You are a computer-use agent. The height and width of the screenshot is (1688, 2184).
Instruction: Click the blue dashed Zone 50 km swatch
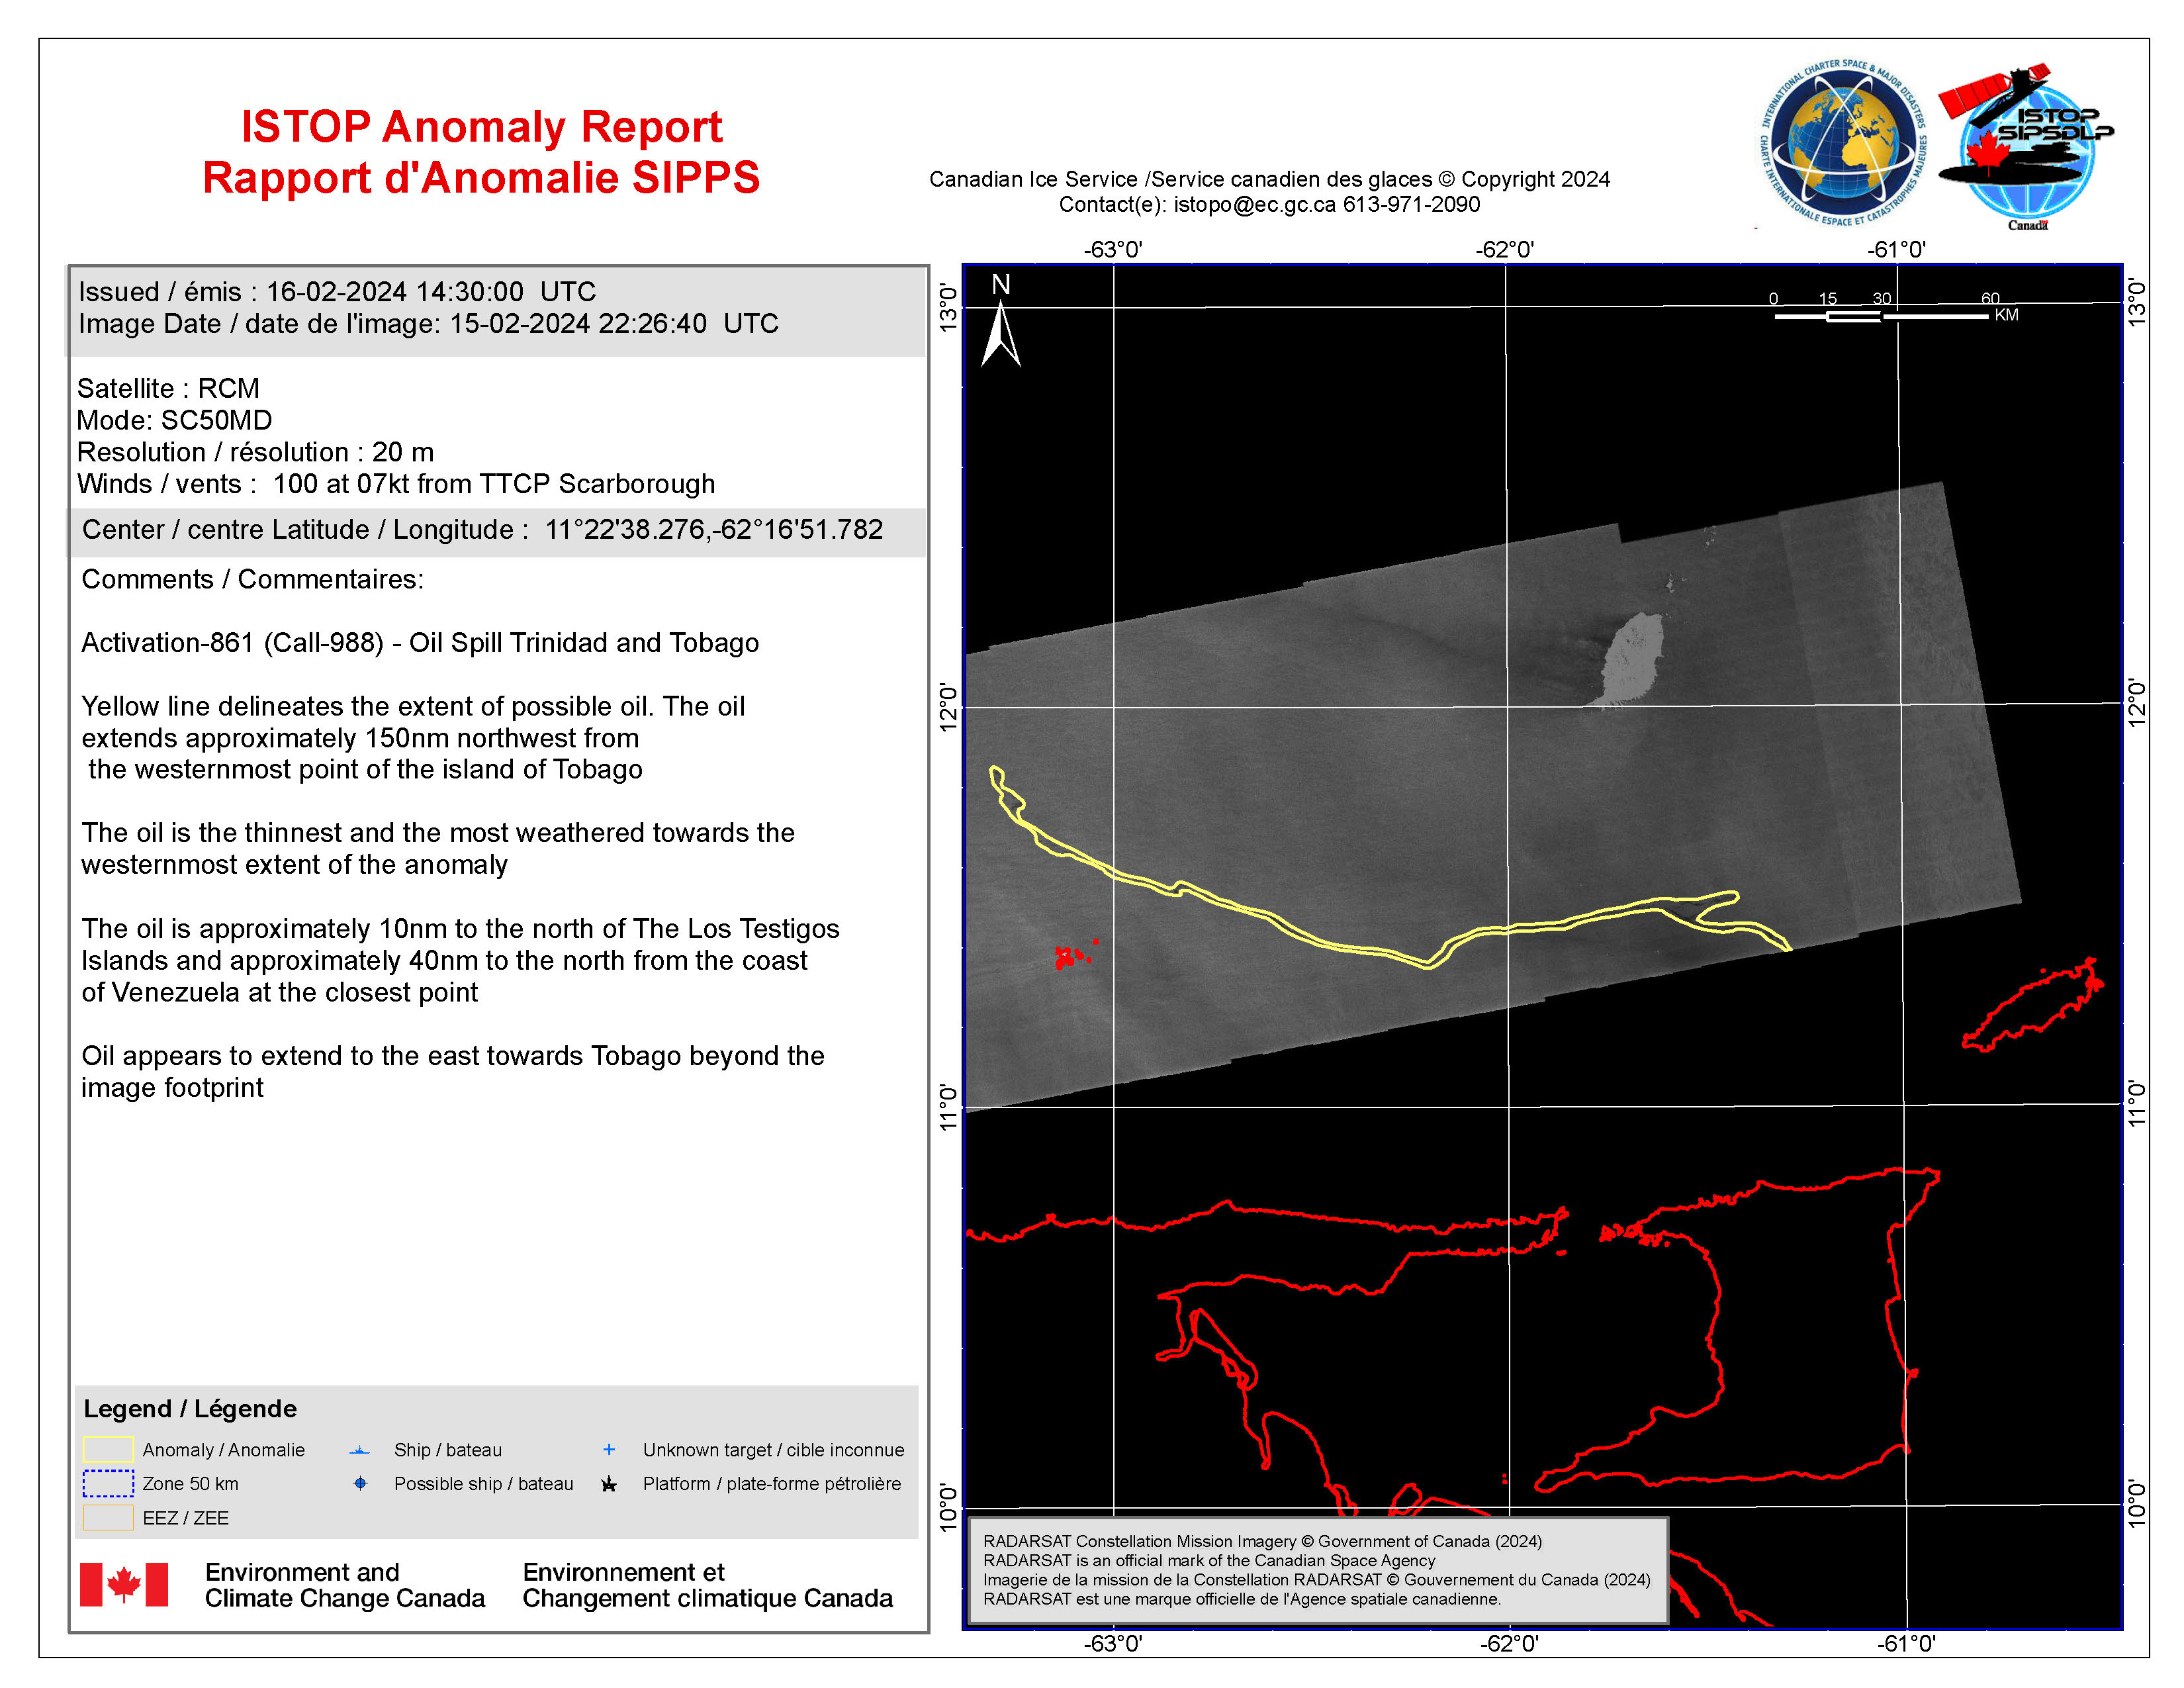(x=108, y=1483)
